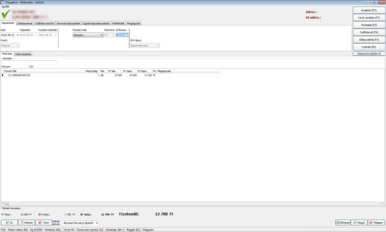This screenshot has width=386, height=232.
Task: Click the Árajánlat (F1) button
Action: click(x=369, y=10)
